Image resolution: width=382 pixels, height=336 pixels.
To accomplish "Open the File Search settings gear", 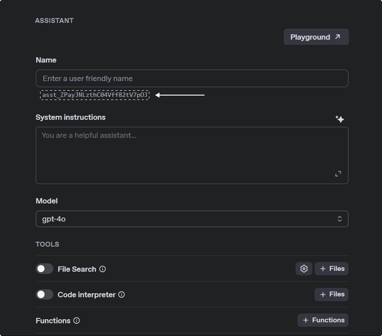I will pyautogui.click(x=304, y=269).
